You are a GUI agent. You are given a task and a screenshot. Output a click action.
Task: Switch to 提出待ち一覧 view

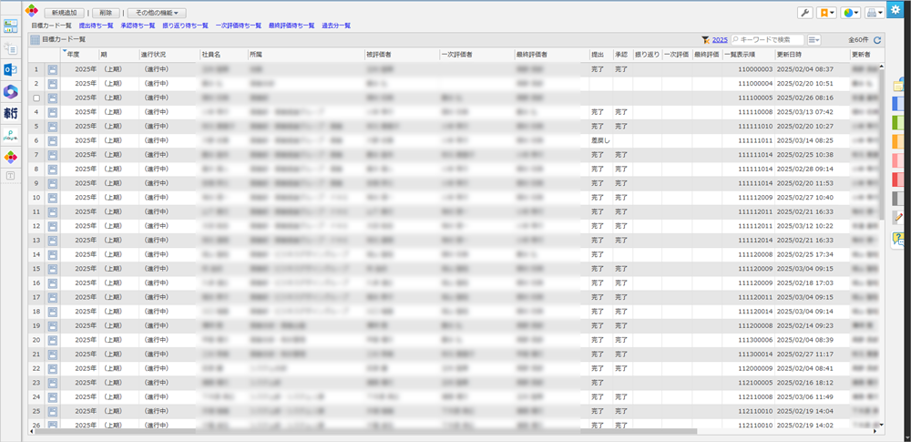click(x=96, y=26)
